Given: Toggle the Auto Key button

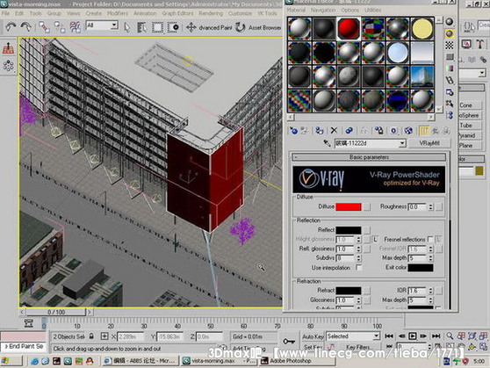Looking at the screenshot, I should (x=313, y=336).
